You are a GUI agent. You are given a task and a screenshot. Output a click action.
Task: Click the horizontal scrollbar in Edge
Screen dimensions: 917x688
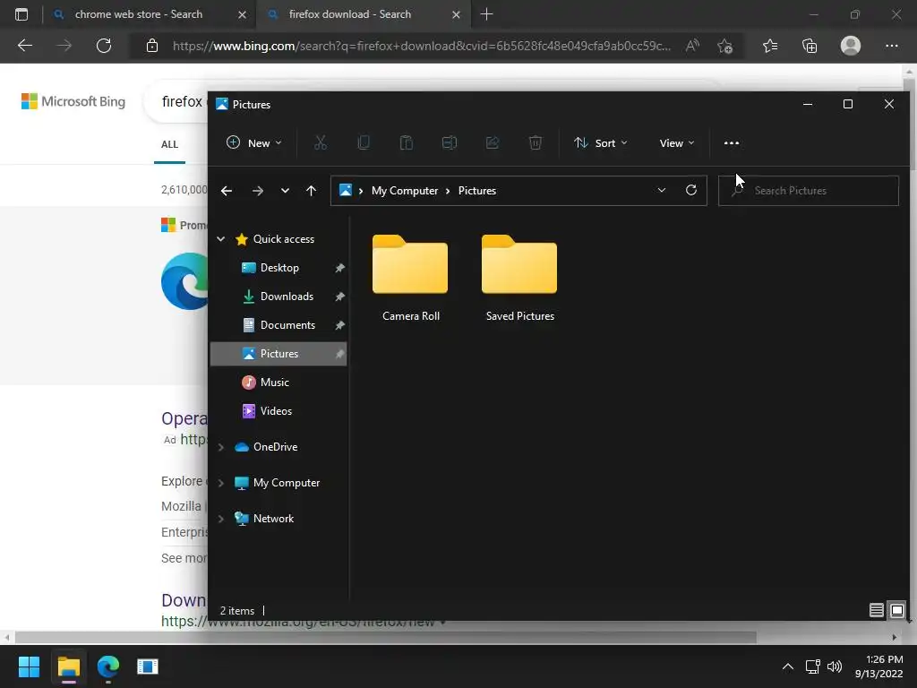pos(385,637)
